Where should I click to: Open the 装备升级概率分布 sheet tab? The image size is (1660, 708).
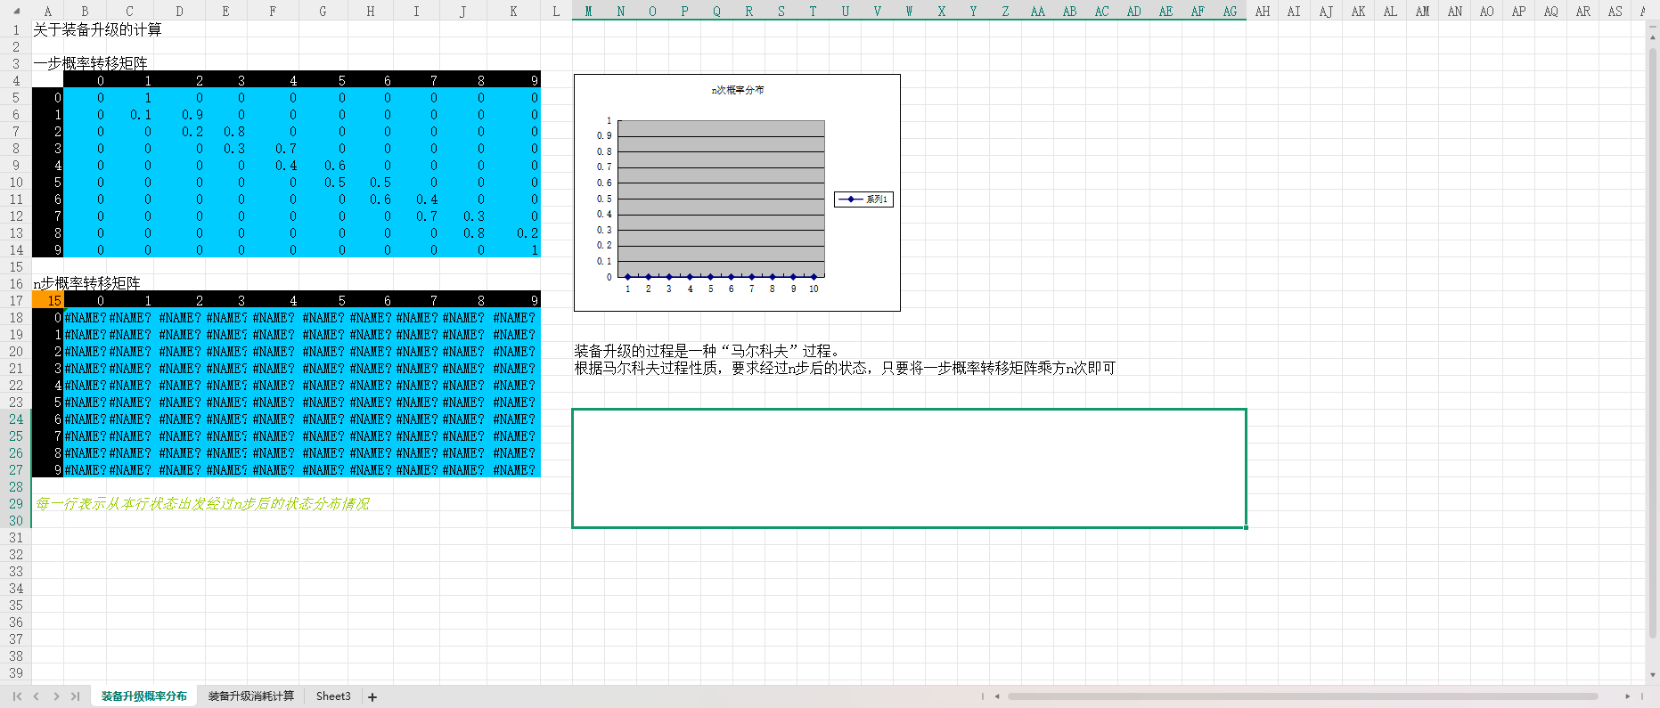(x=144, y=696)
